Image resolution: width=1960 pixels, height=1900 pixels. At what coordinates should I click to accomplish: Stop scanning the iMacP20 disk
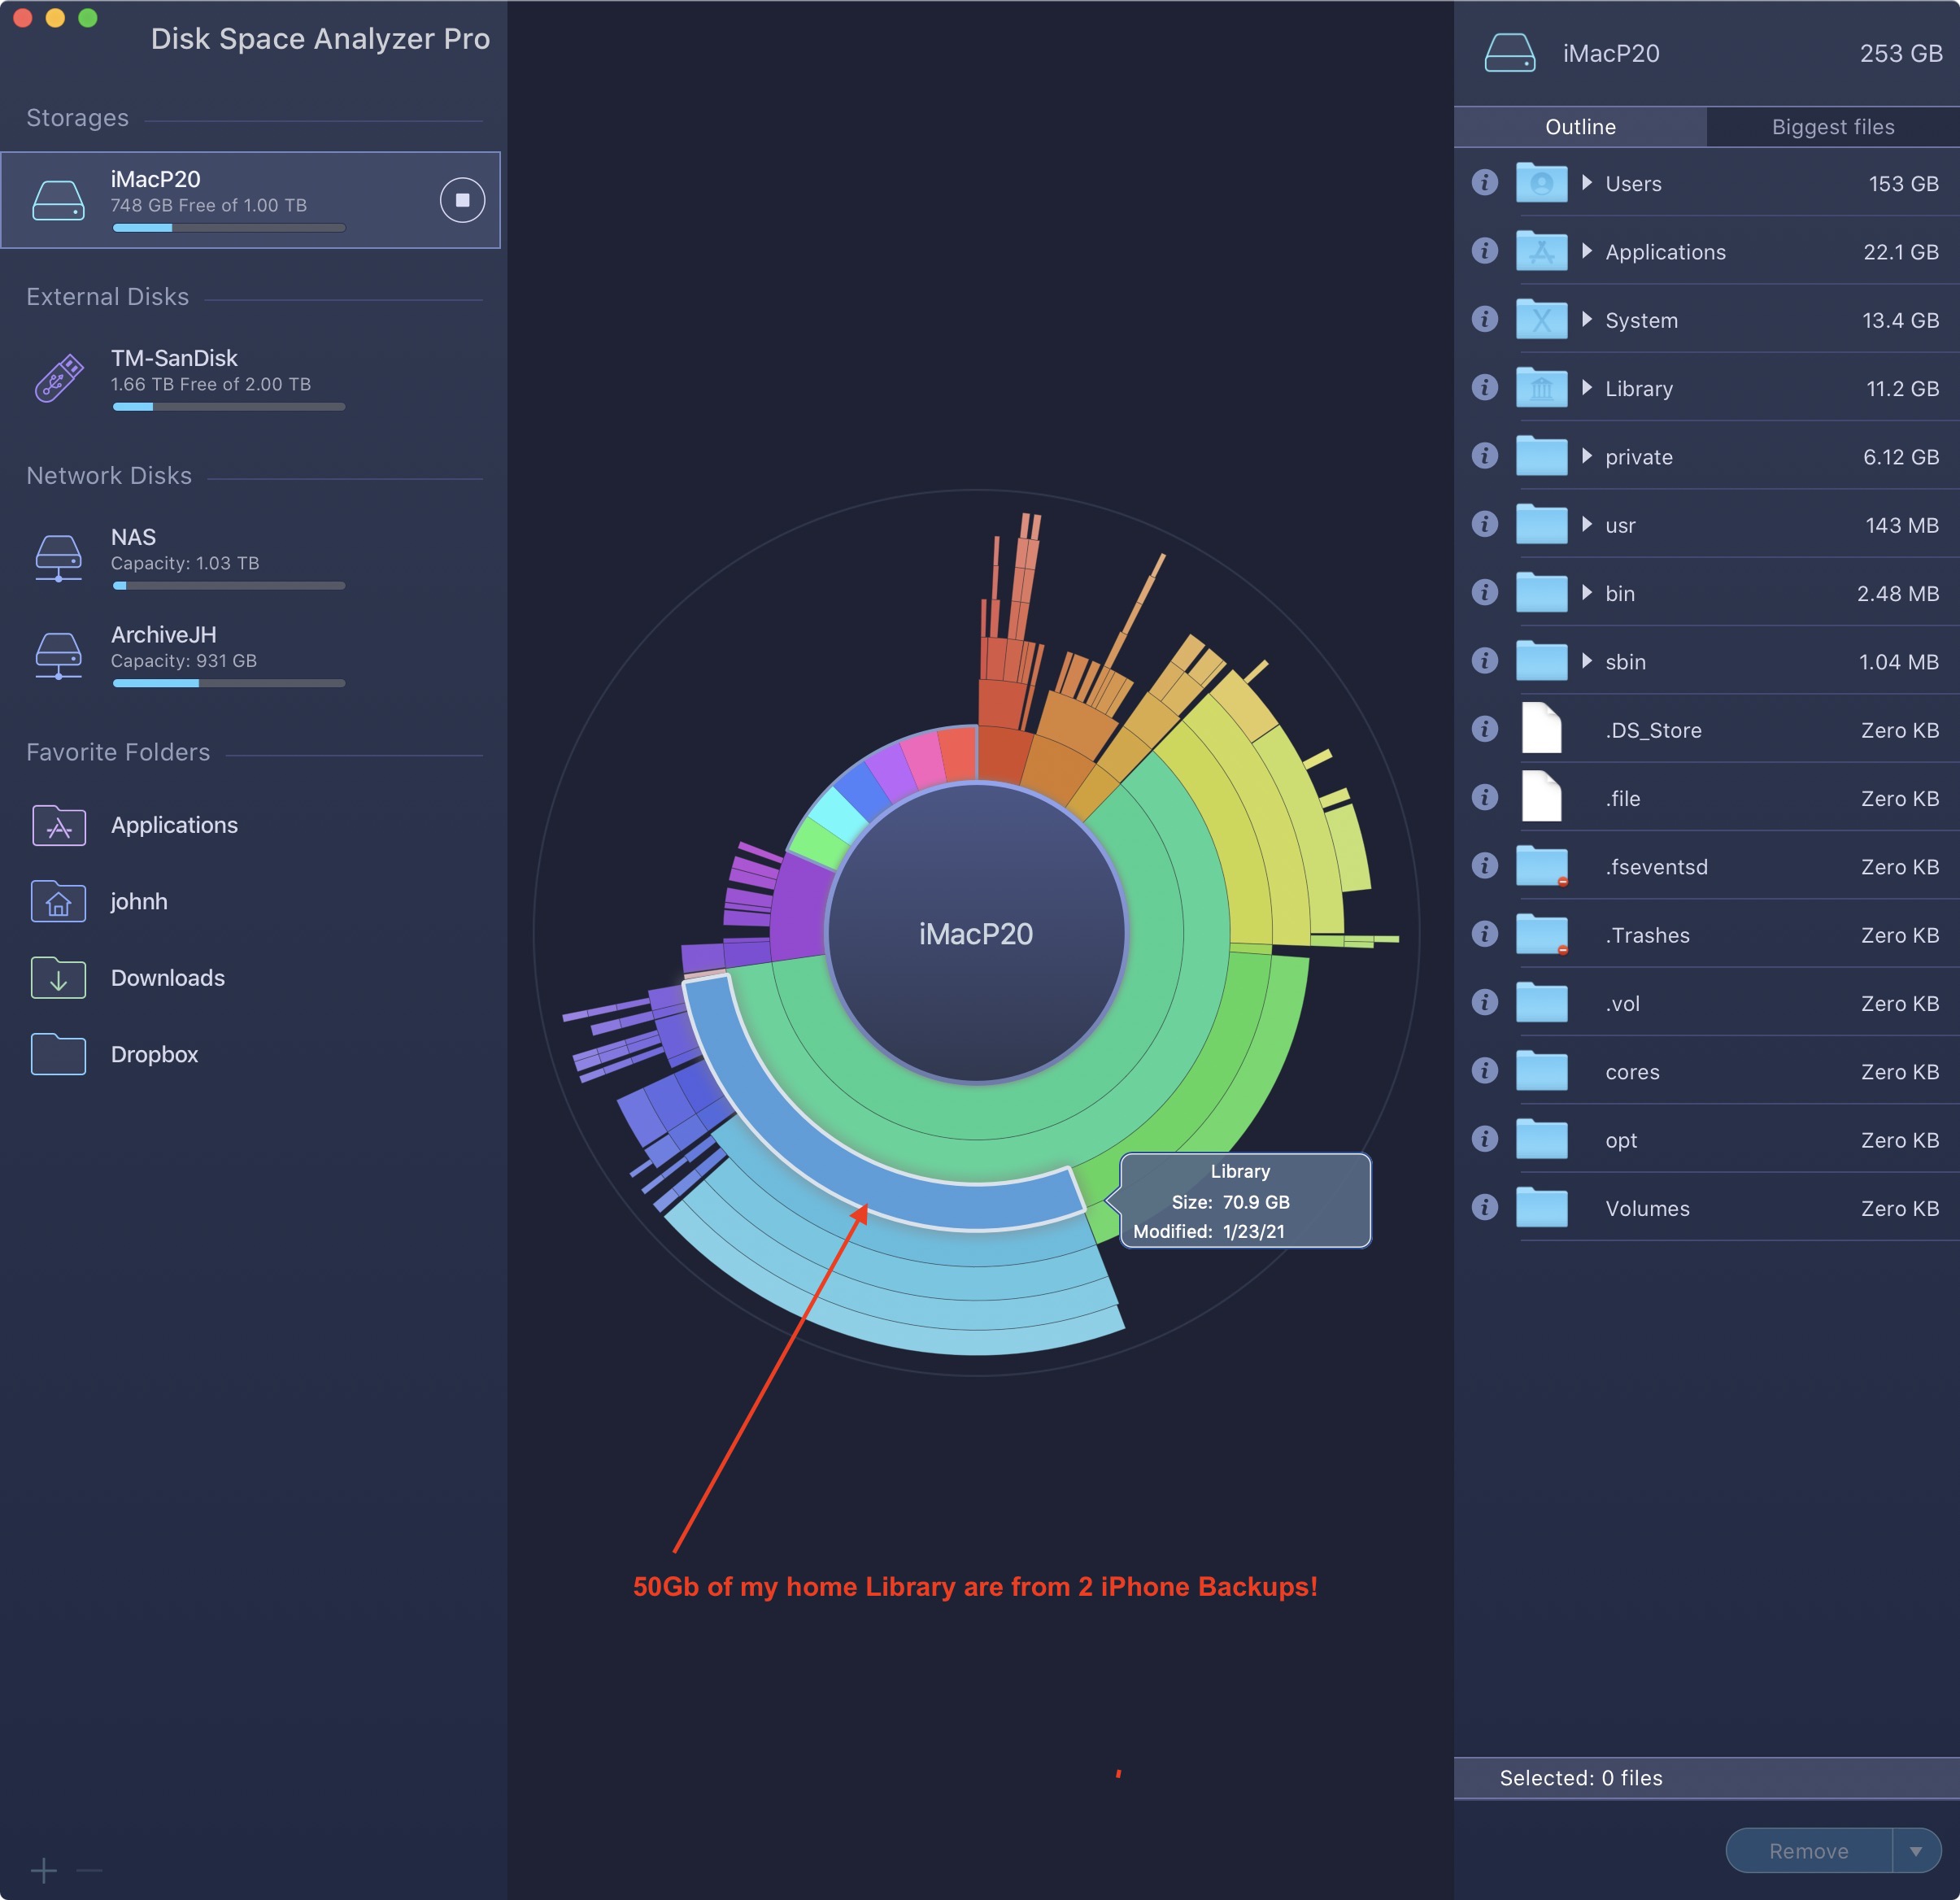point(462,200)
